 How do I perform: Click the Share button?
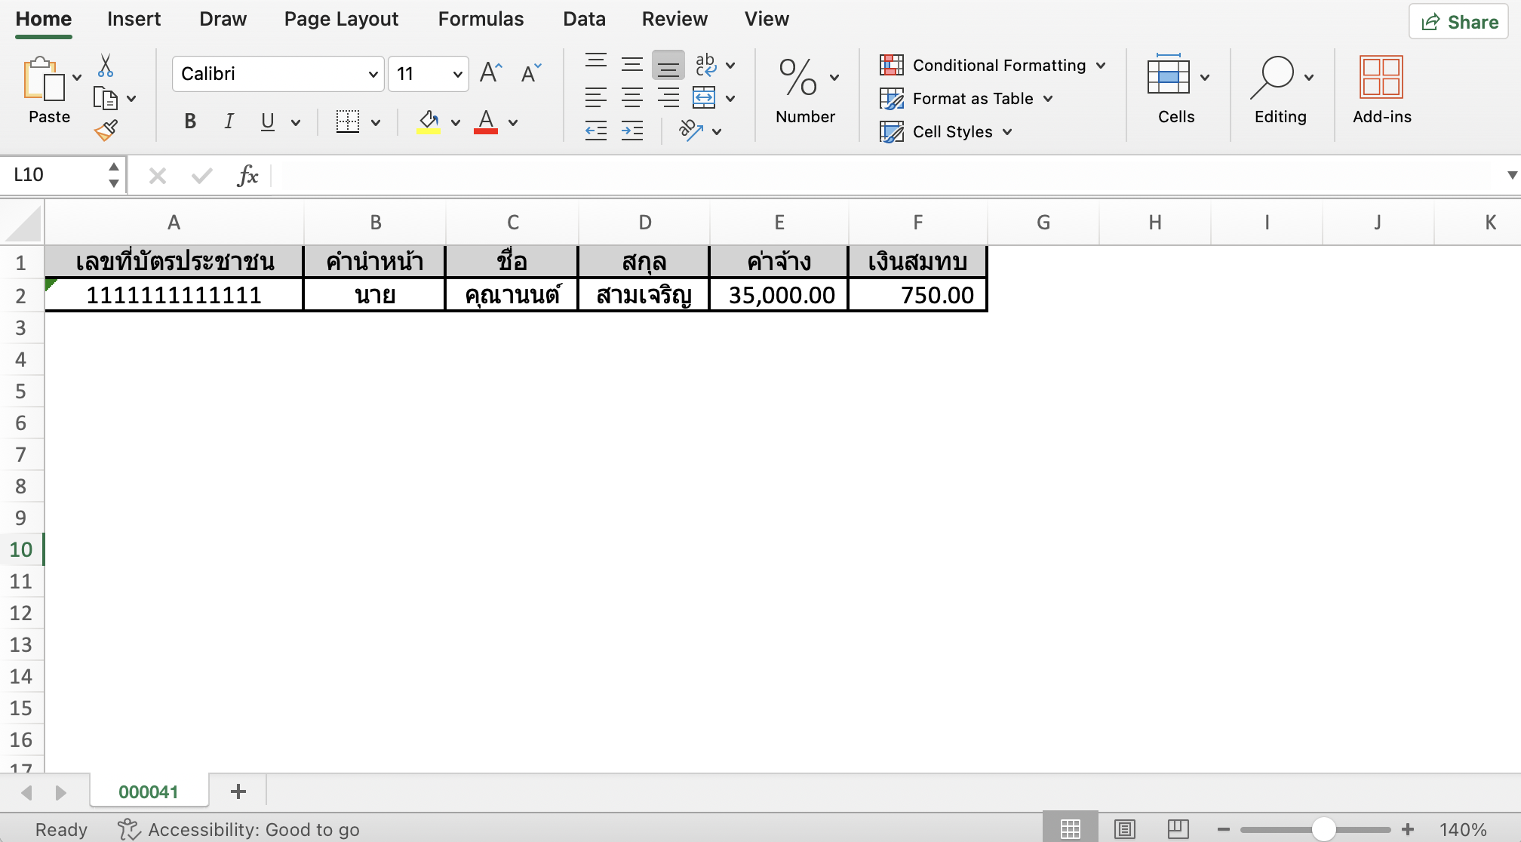[x=1458, y=22]
